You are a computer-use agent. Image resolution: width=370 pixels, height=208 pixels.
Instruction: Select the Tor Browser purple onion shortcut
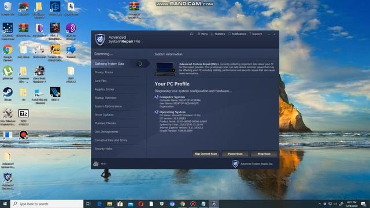(x=71, y=31)
